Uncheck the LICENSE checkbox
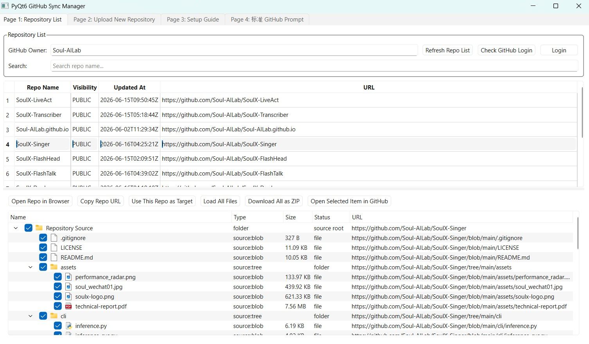589x344 pixels. point(43,247)
